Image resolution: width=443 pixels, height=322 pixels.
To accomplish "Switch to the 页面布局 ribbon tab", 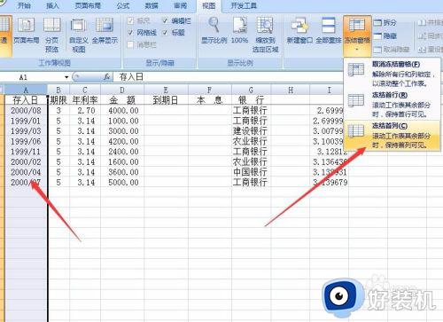I will click(x=88, y=5).
